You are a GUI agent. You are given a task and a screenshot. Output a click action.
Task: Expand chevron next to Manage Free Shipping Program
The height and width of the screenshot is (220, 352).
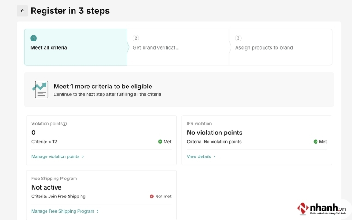tap(98, 211)
